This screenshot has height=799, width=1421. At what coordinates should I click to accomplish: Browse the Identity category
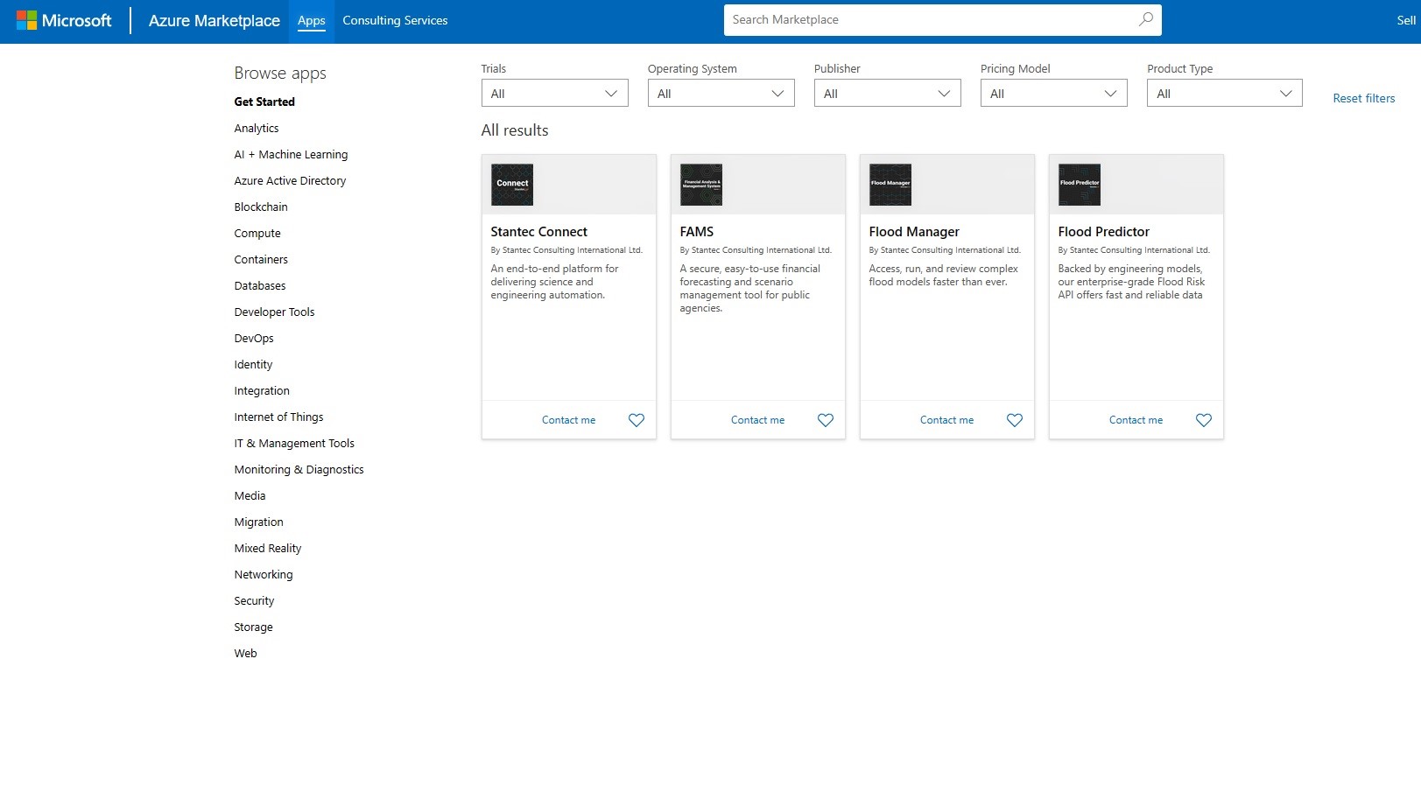253,364
